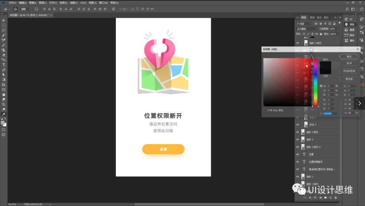Click the new color preview swatch 新的

[325, 65]
